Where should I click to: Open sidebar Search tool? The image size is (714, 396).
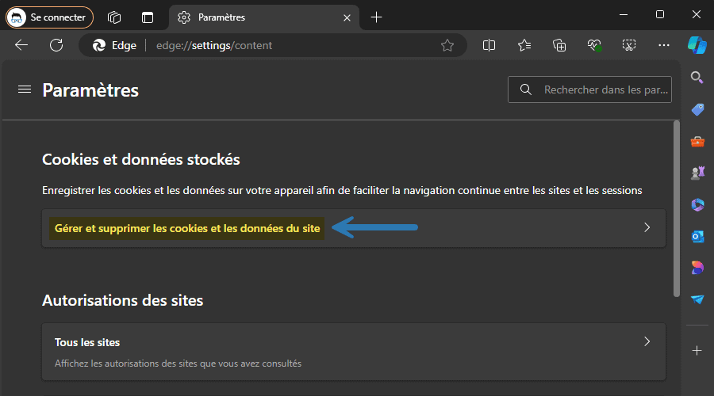click(697, 78)
